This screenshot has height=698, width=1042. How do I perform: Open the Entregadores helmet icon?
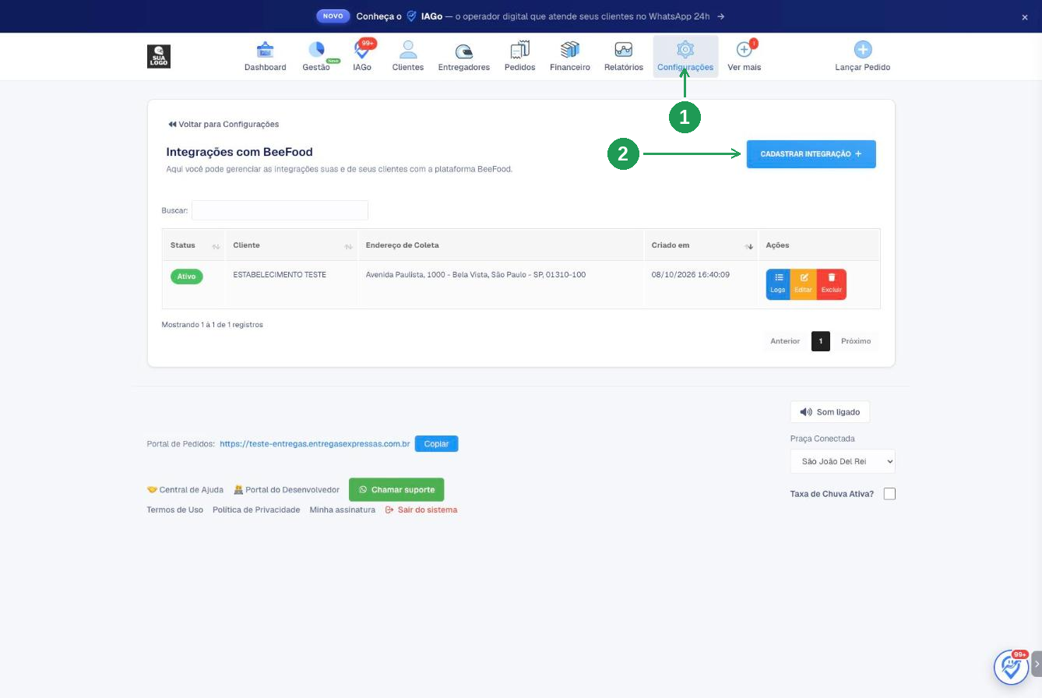463,51
